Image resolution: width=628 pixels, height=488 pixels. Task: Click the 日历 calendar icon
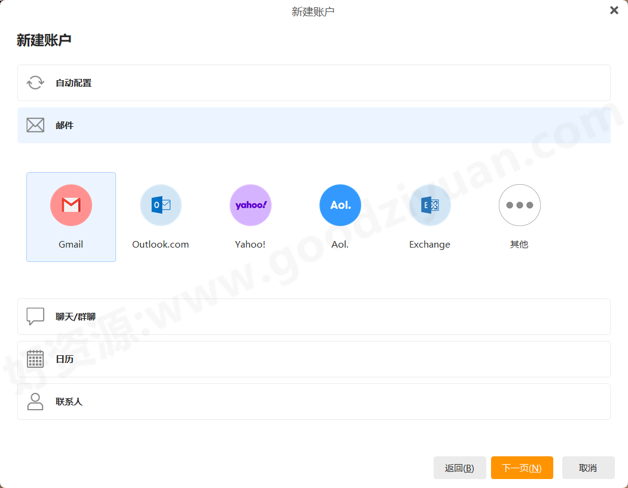pos(35,359)
